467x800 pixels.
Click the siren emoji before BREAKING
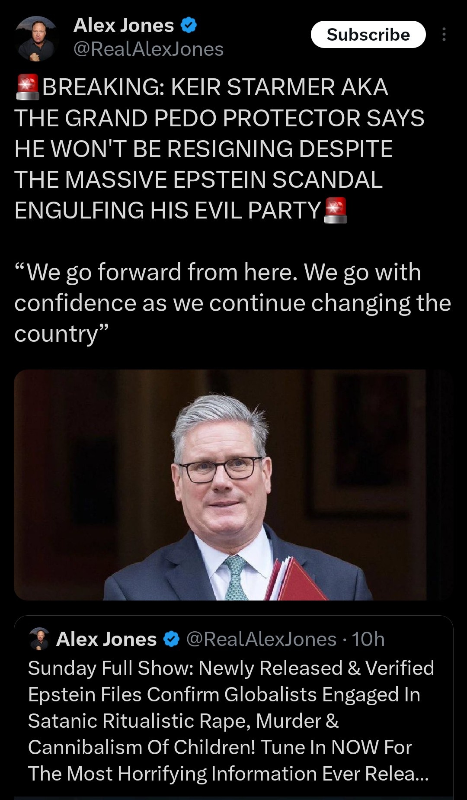point(27,87)
